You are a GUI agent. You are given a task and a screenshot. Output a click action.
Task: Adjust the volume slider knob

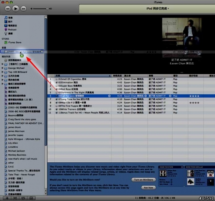(x=47, y=9)
